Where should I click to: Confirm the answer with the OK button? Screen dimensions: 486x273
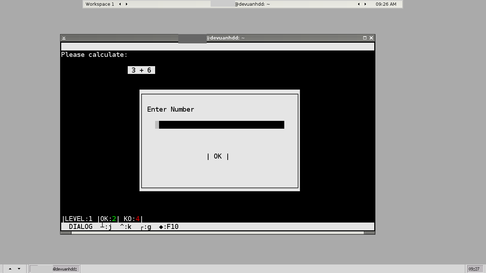pos(218,156)
